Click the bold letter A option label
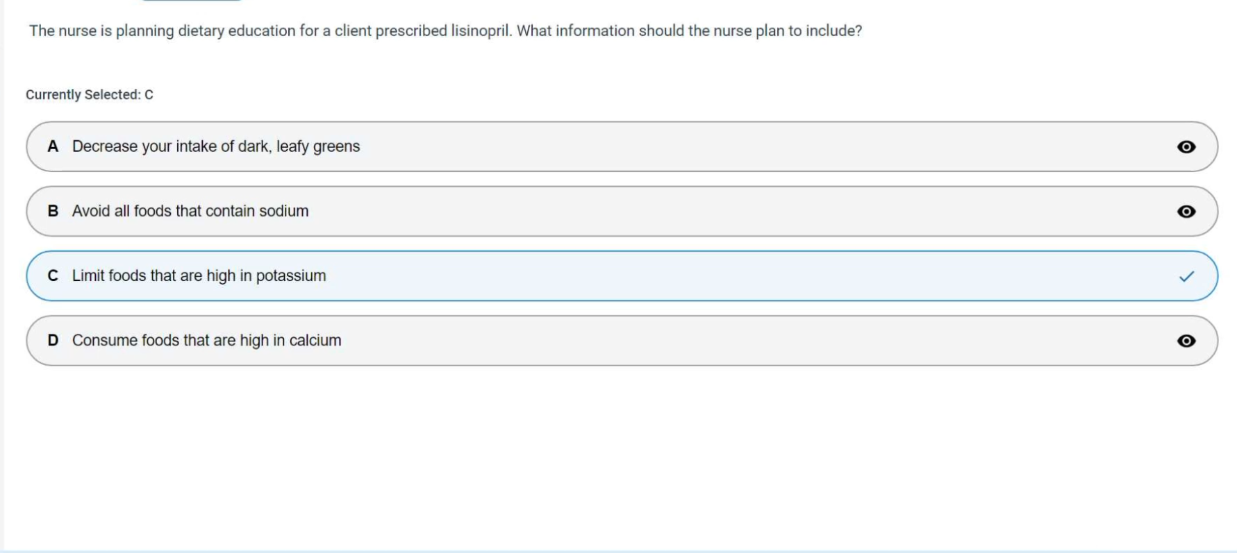 click(53, 146)
